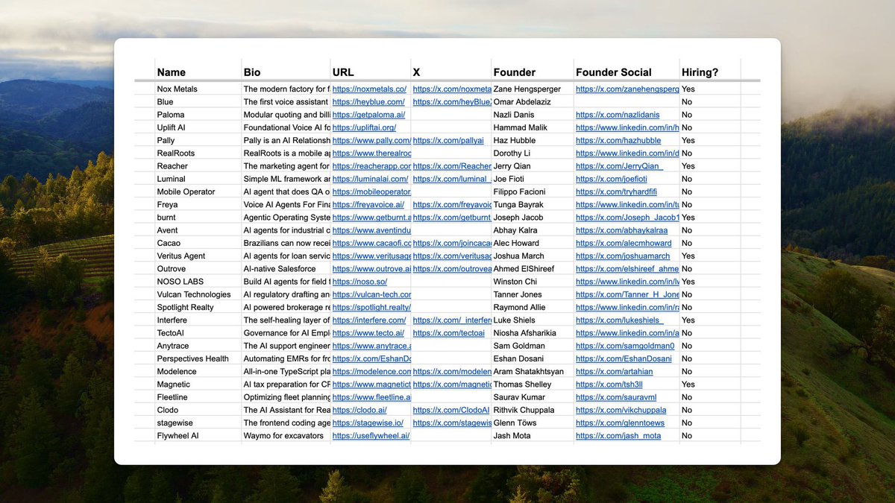Open the x.com/joshuamarch founder link
This screenshot has width=895, height=503.
pyautogui.click(x=623, y=256)
